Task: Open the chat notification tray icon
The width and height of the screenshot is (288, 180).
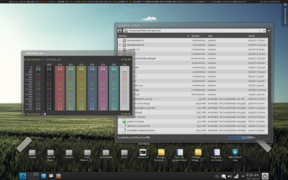Action: (224, 177)
